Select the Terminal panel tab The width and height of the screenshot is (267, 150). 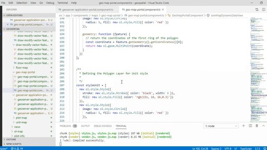pyautogui.click(x=121, y=126)
